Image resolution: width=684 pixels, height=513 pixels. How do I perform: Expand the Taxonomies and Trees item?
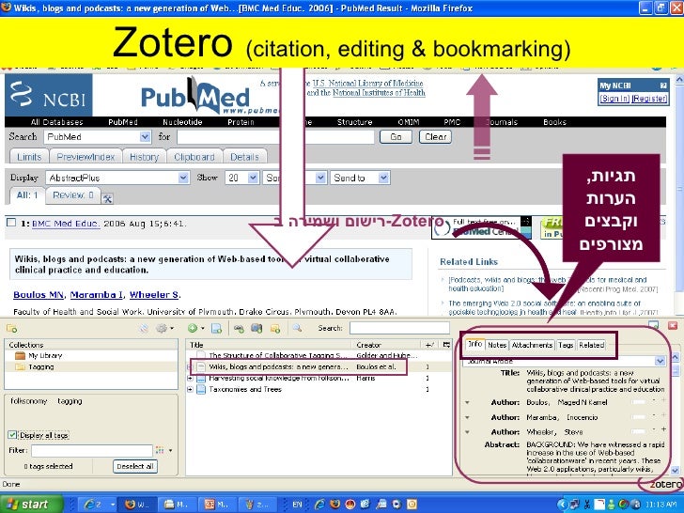click(190, 390)
